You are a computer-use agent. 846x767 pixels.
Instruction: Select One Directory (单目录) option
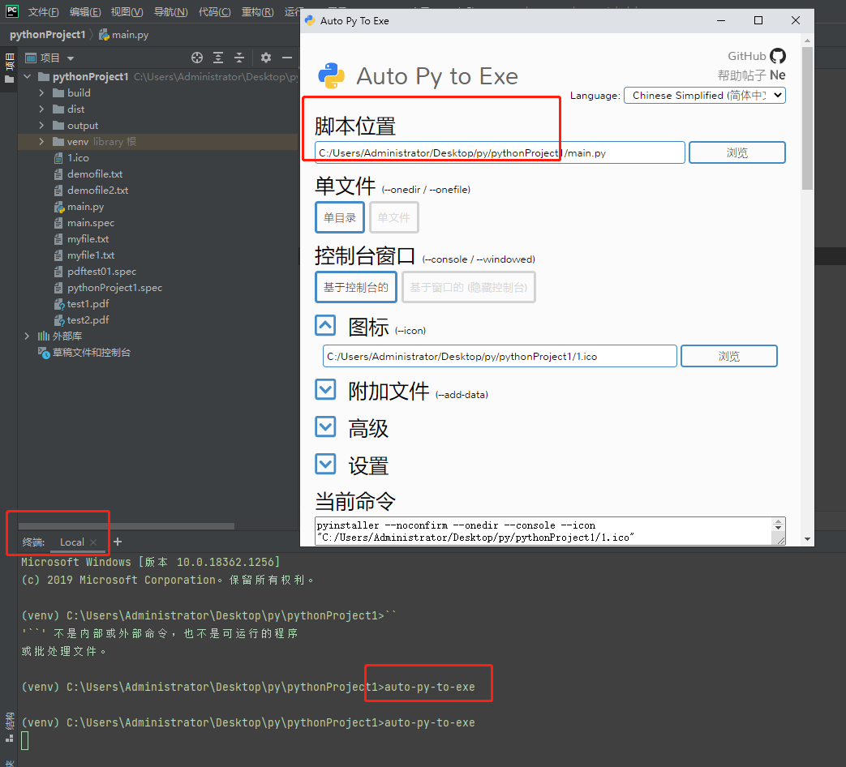(340, 217)
